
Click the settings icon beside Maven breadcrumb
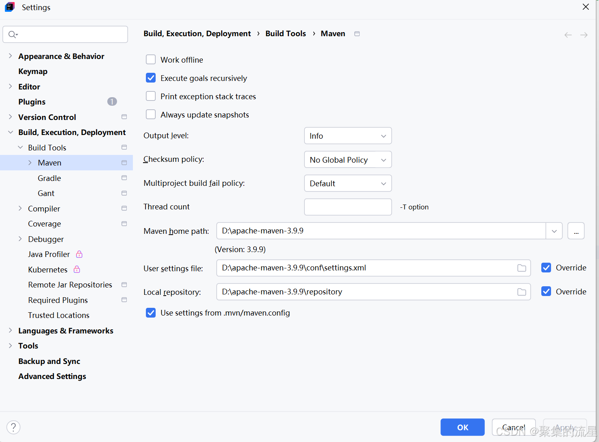point(357,33)
